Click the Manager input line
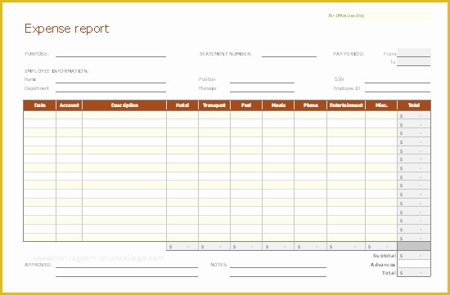The height and width of the screenshot is (295, 450). point(262,88)
